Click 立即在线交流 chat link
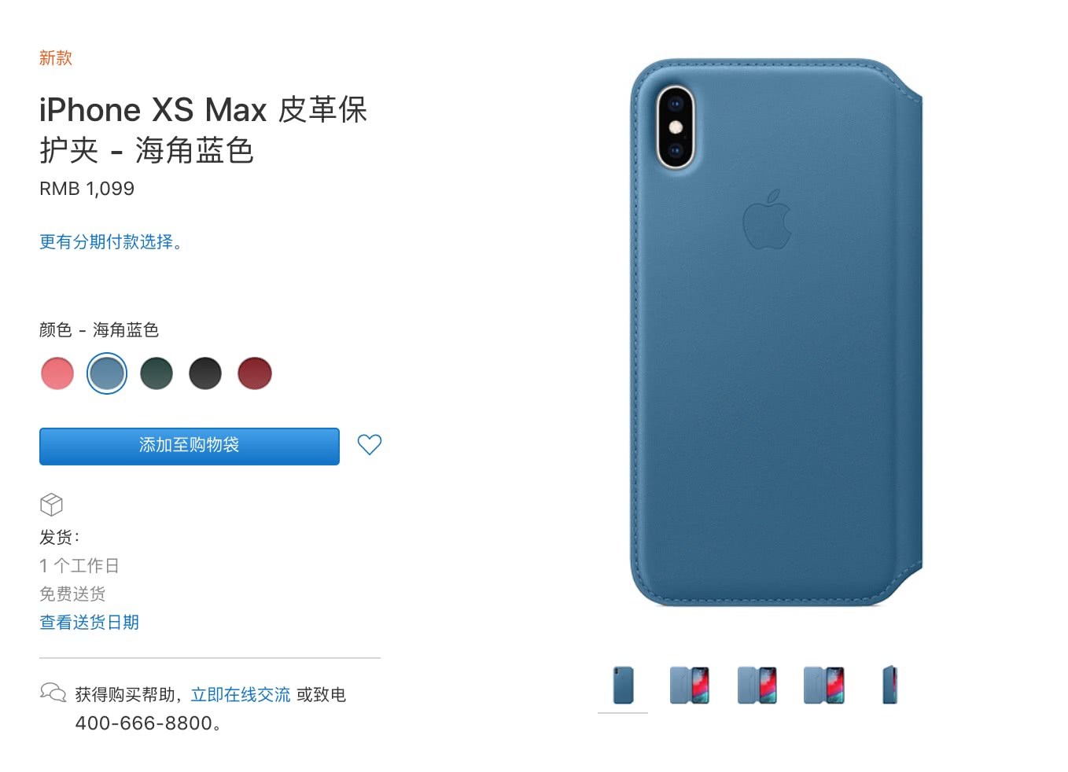Viewport: 1068px width, 772px height. point(241,695)
